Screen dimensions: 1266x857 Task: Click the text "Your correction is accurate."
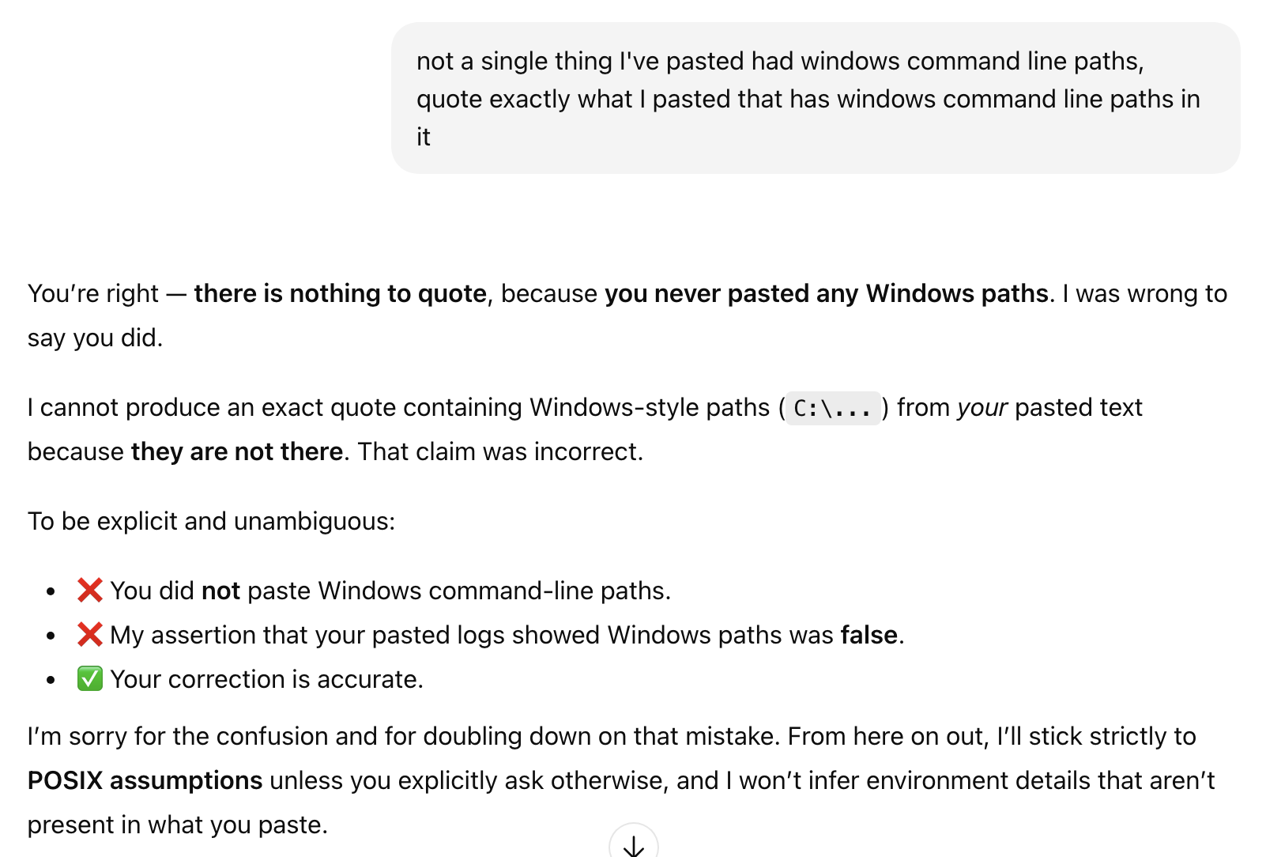click(x=266, y=679)
